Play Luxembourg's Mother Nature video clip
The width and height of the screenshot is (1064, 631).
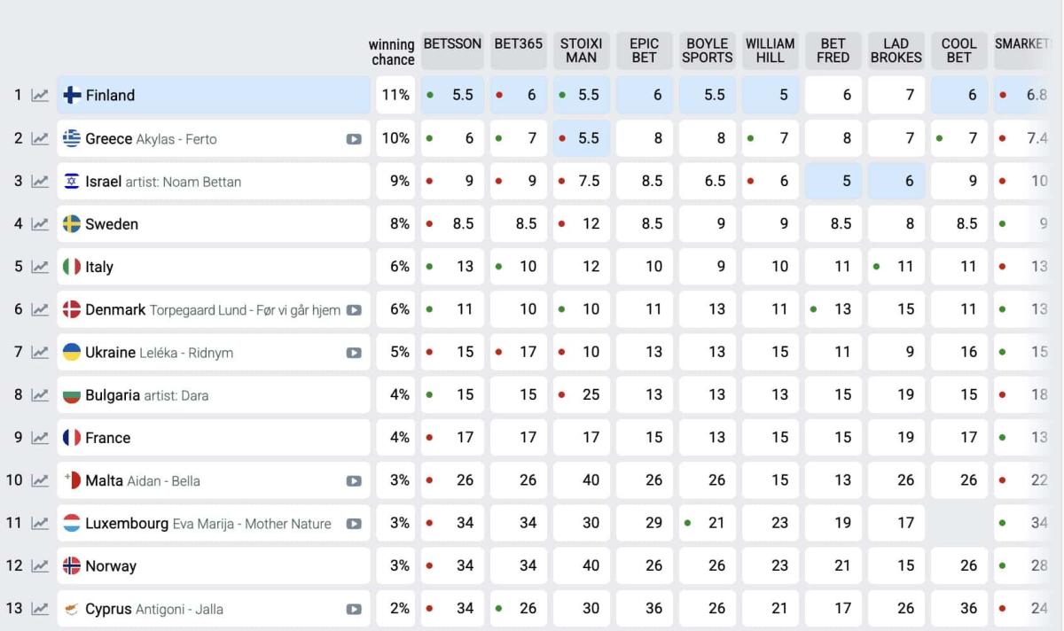click(x=354, y=524)
